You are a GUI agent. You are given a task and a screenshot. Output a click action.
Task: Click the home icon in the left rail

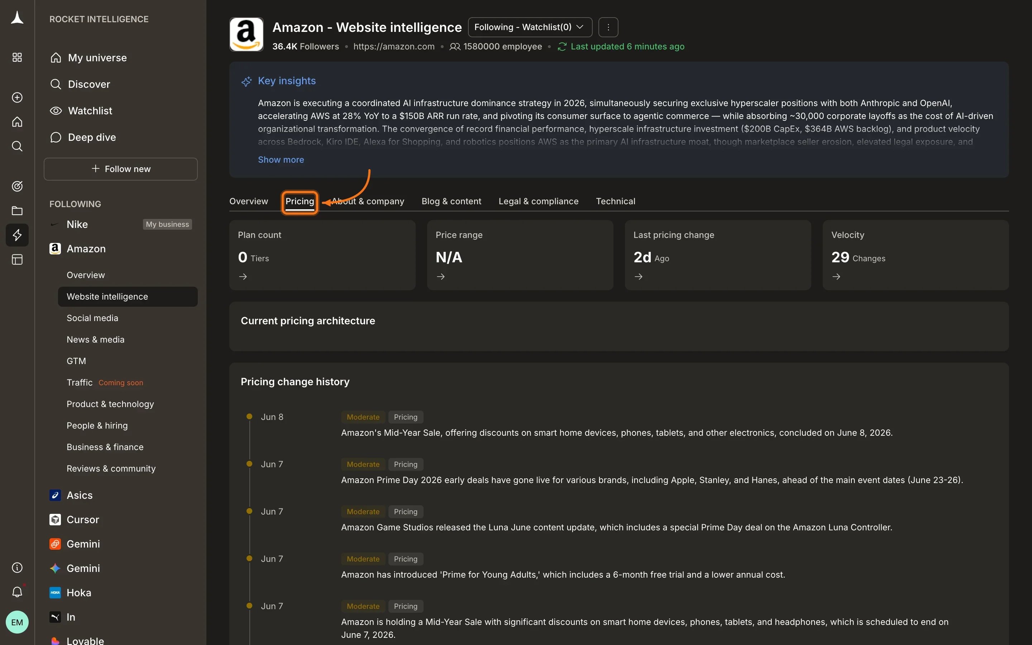pos(17,122)
